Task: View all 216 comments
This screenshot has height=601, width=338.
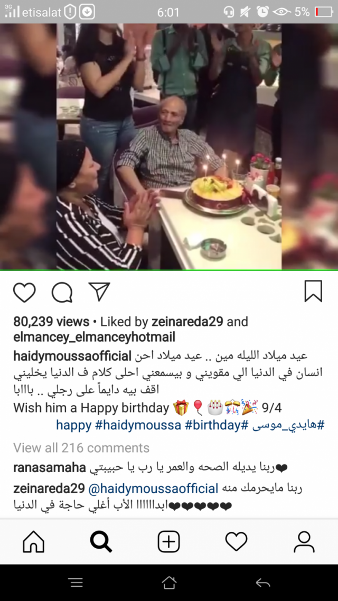Action: (x=81, y=448)
